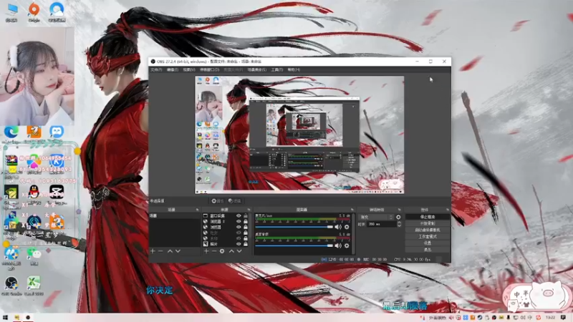Pop out the 场景 dock panel

click(198, 210)
